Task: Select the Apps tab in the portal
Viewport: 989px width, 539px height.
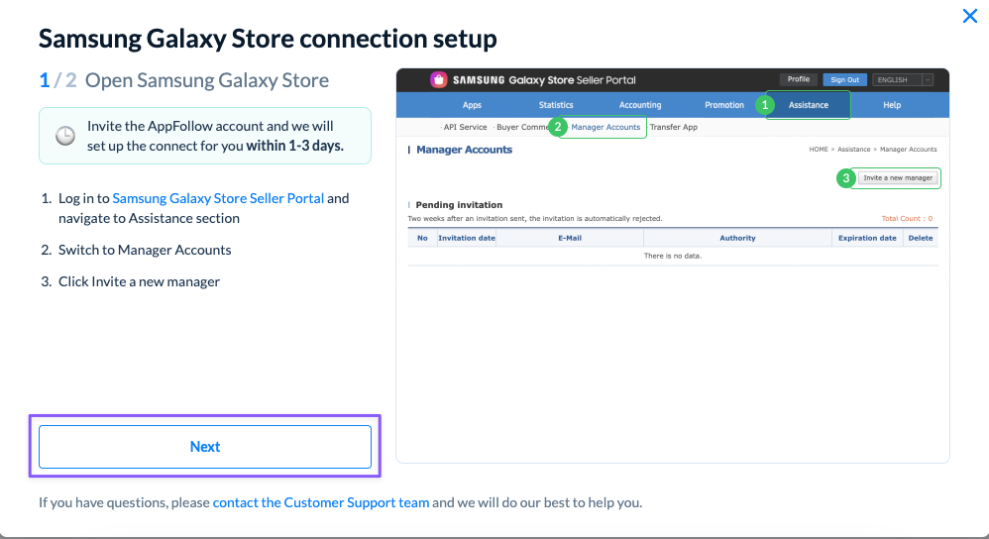Action: (x=472, y=105)
